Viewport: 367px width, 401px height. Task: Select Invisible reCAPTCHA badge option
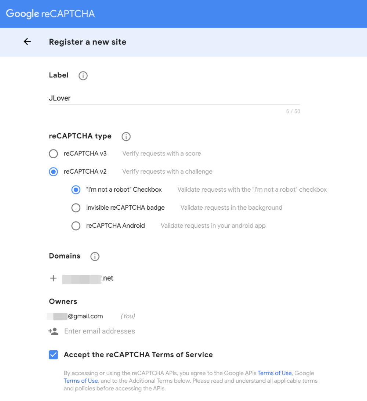(76, 208)
